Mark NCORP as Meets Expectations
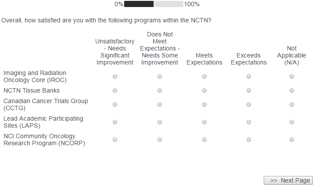This screenshot has height=190, width=315. 204,140
